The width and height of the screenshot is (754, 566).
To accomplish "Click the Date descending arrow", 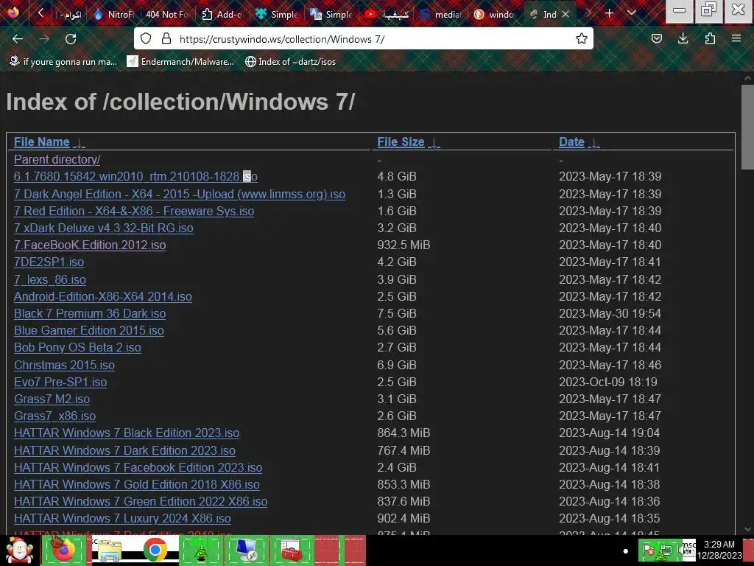I will [594, 143].
